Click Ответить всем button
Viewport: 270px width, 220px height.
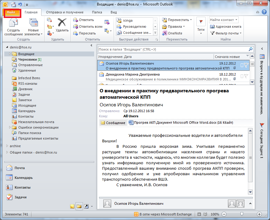(x=88, y=27)
